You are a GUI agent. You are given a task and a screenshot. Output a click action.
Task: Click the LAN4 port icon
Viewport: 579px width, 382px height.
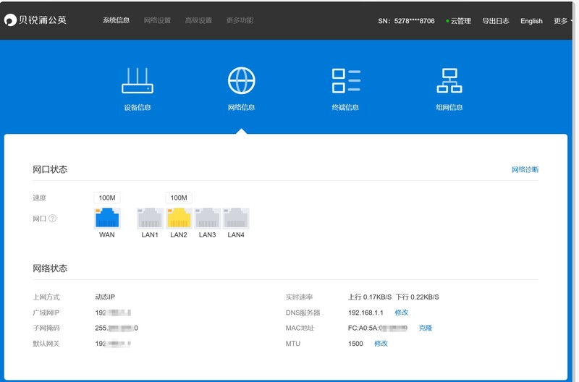click(x=236, y=218)
